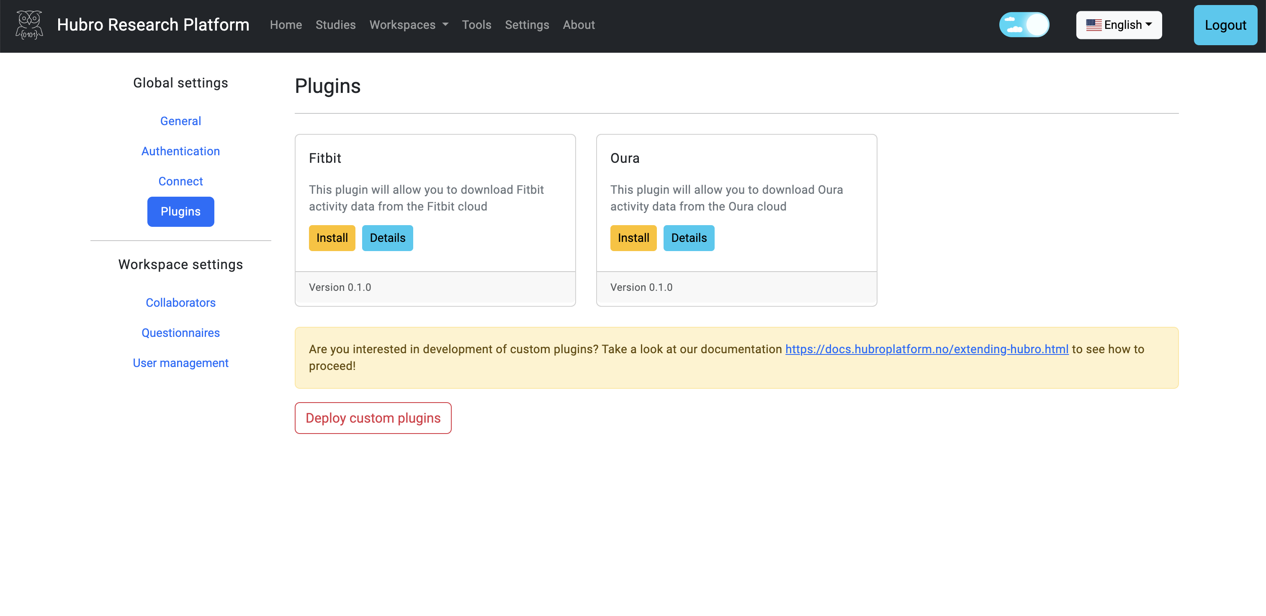Image resolution: width=1266 pixels, height=616 pixels.
Task: Click the Oura plugin Details button
Action: pyautogui.click(x=688, y=237)
